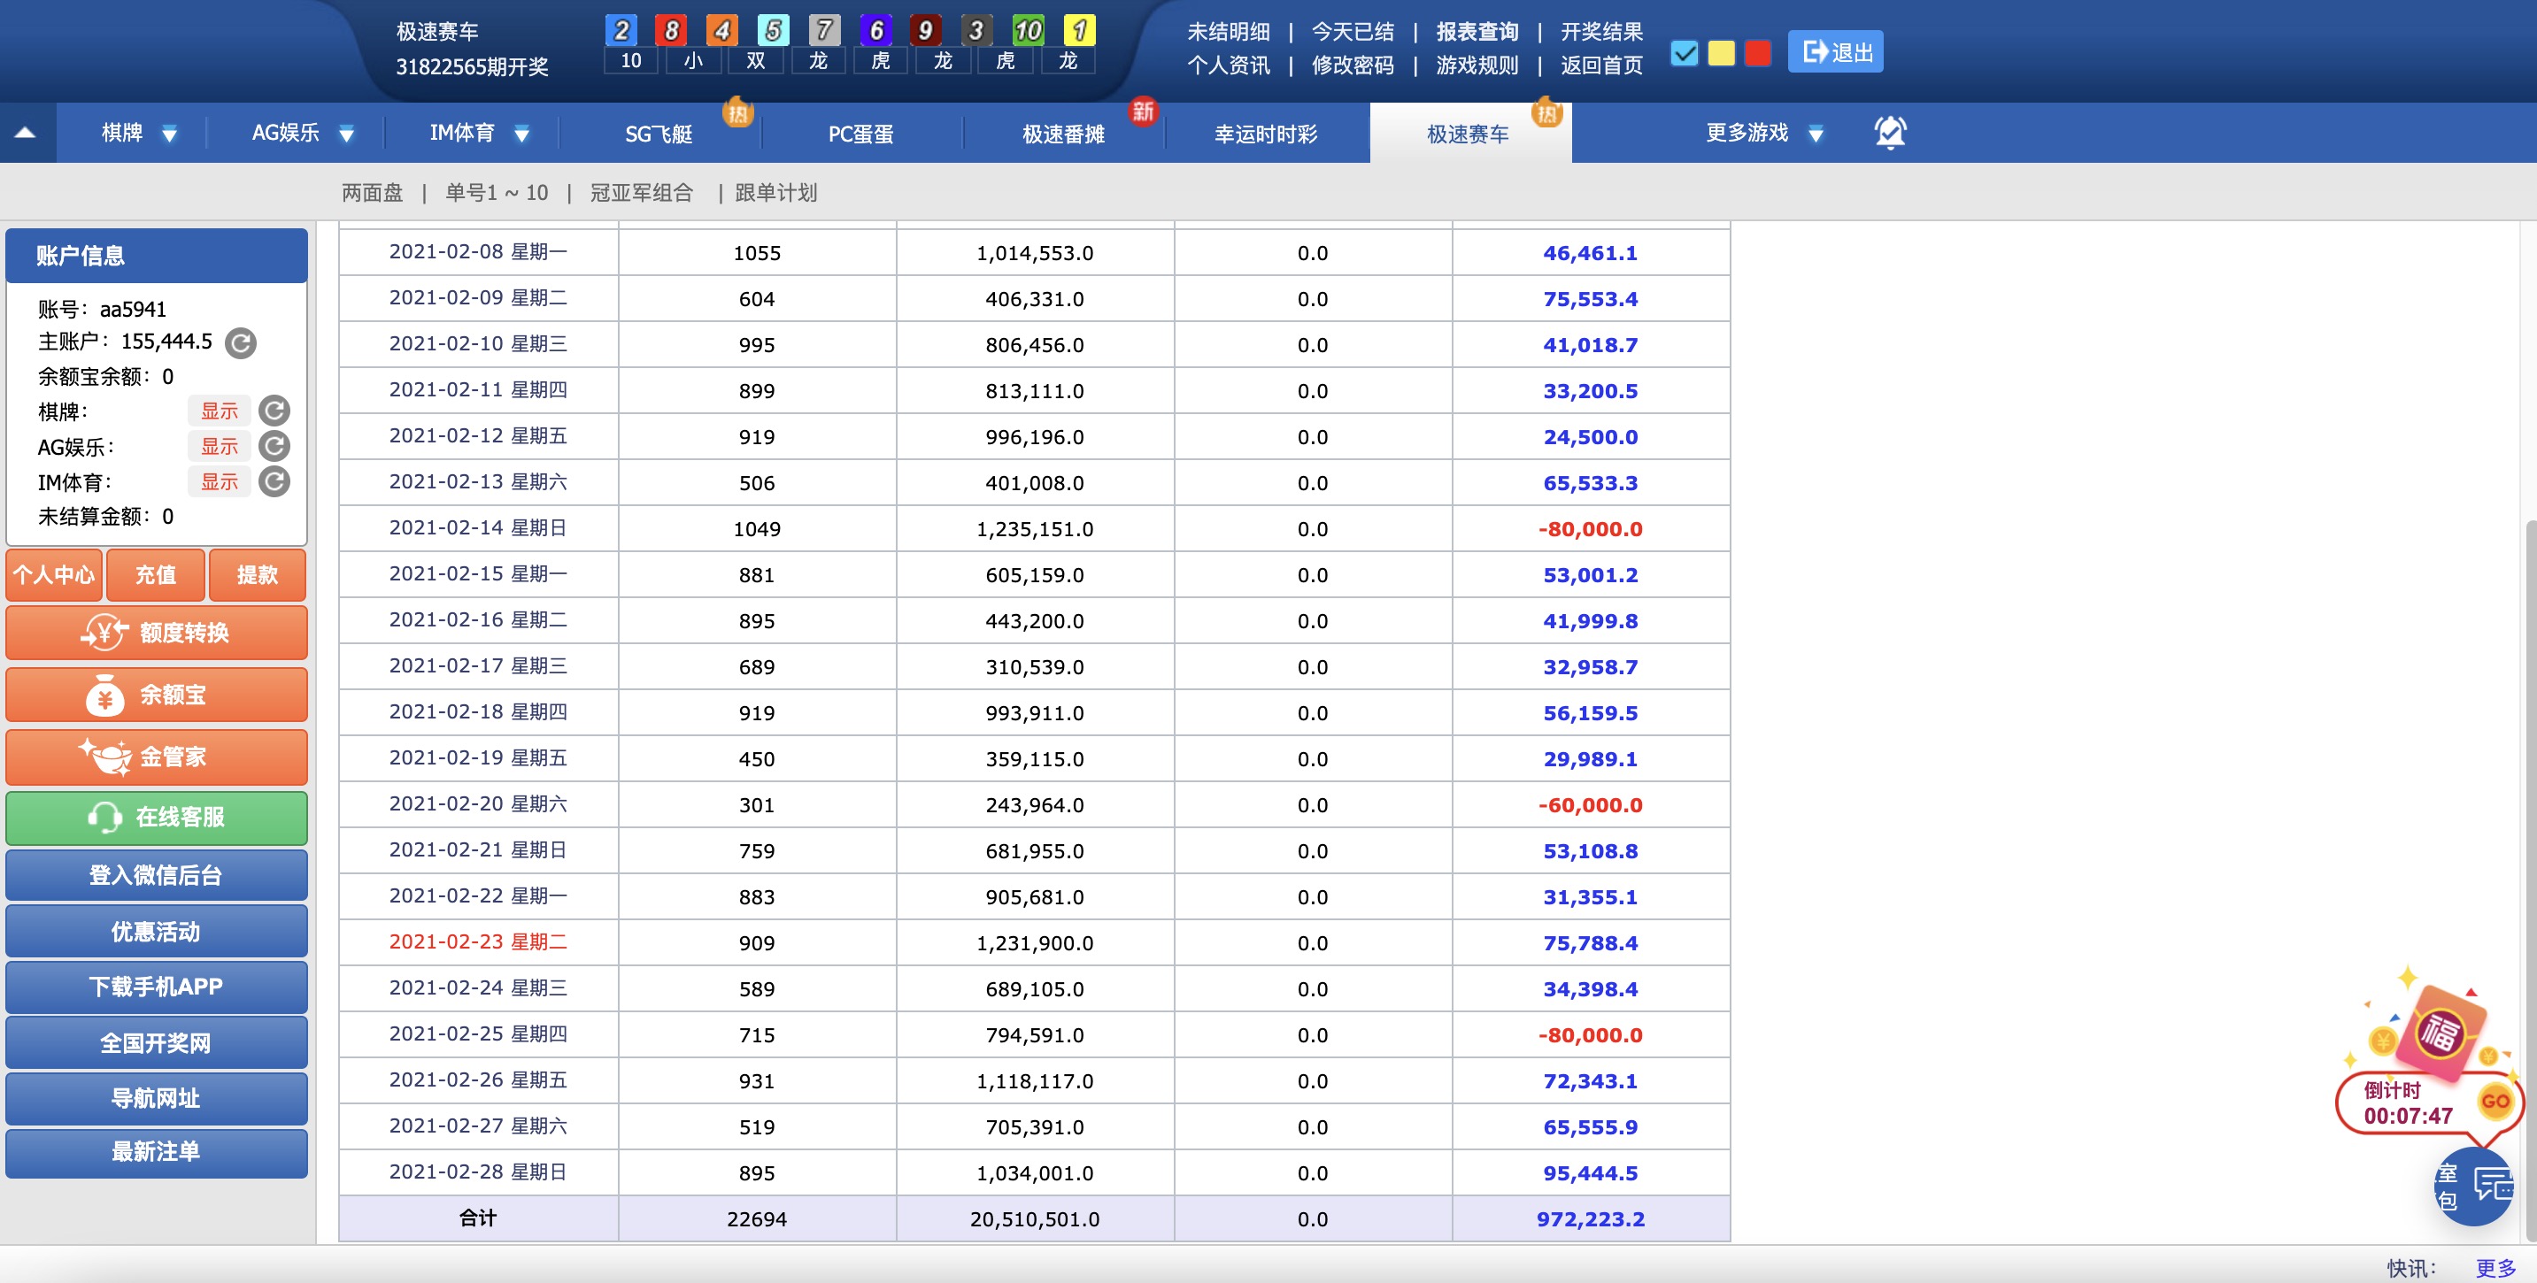
Task: Click lottery ball number 7
Action: click(x=824, y=29)
